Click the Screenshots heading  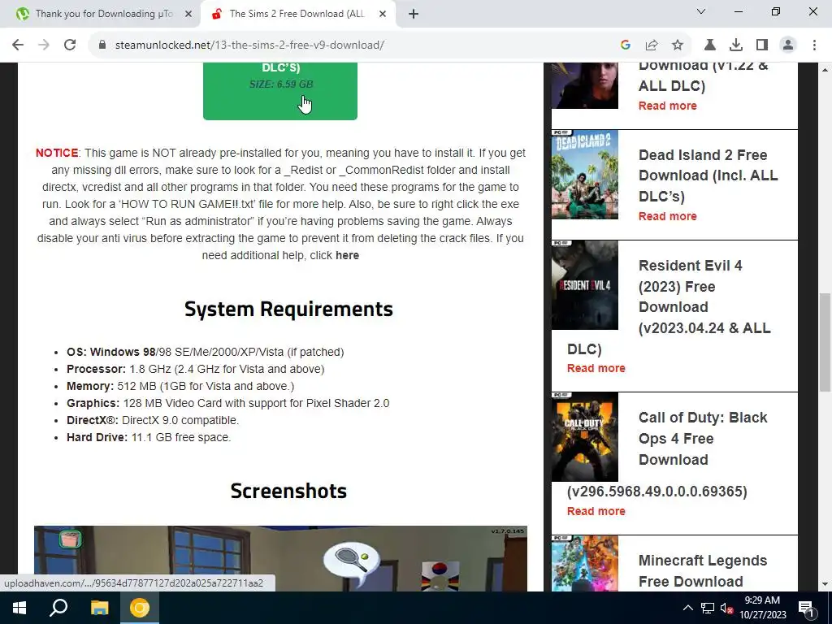coord(288,491)
